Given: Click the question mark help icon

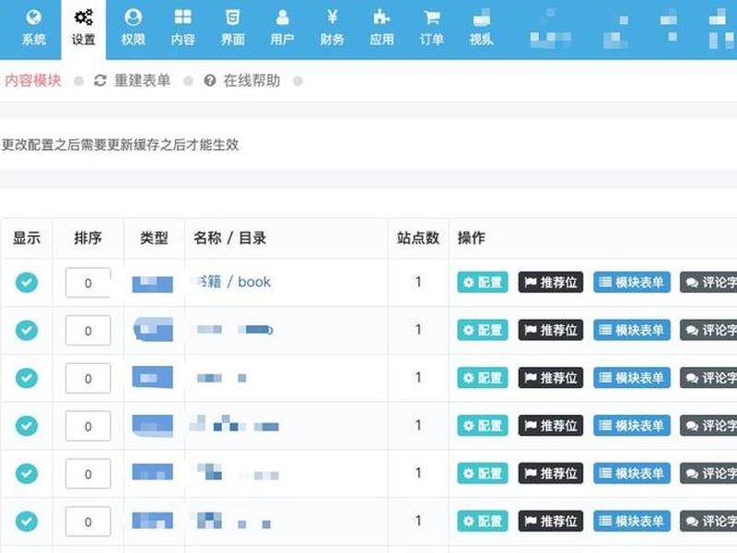Looking at the screenshot, I should point(210,81).
